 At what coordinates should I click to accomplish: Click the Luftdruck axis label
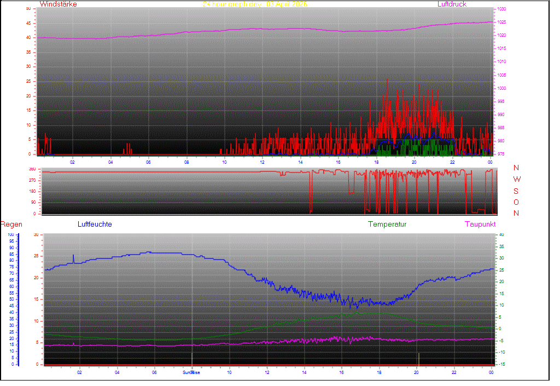click(452, 4)
